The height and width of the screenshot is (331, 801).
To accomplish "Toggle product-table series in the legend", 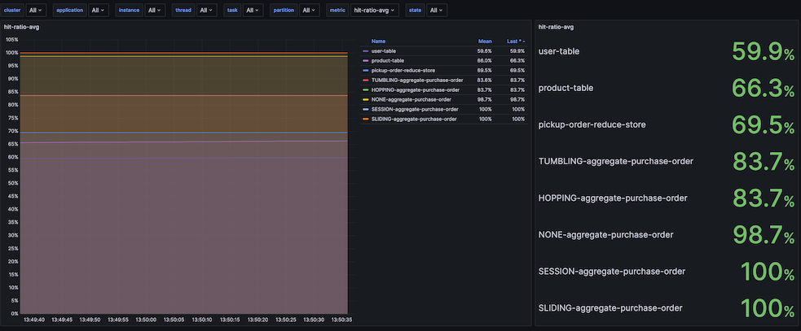I will coord(388,61).
